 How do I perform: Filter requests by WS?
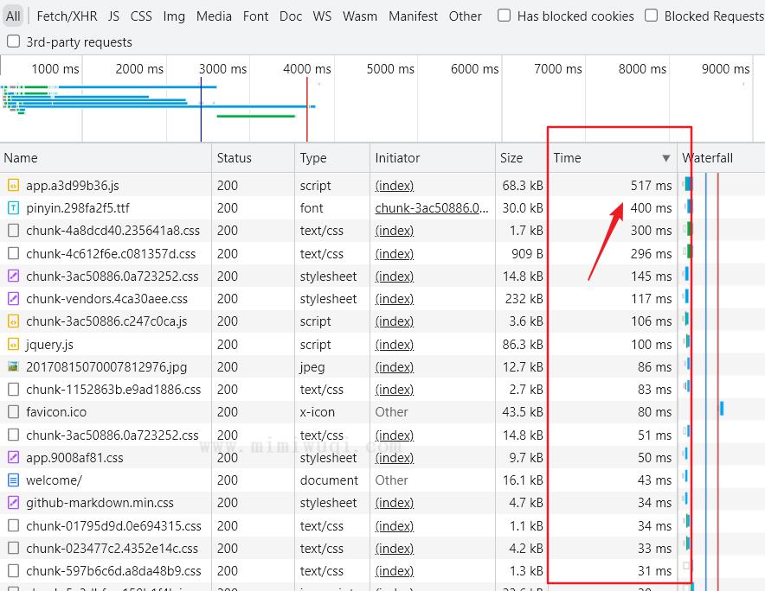(322, 16)
